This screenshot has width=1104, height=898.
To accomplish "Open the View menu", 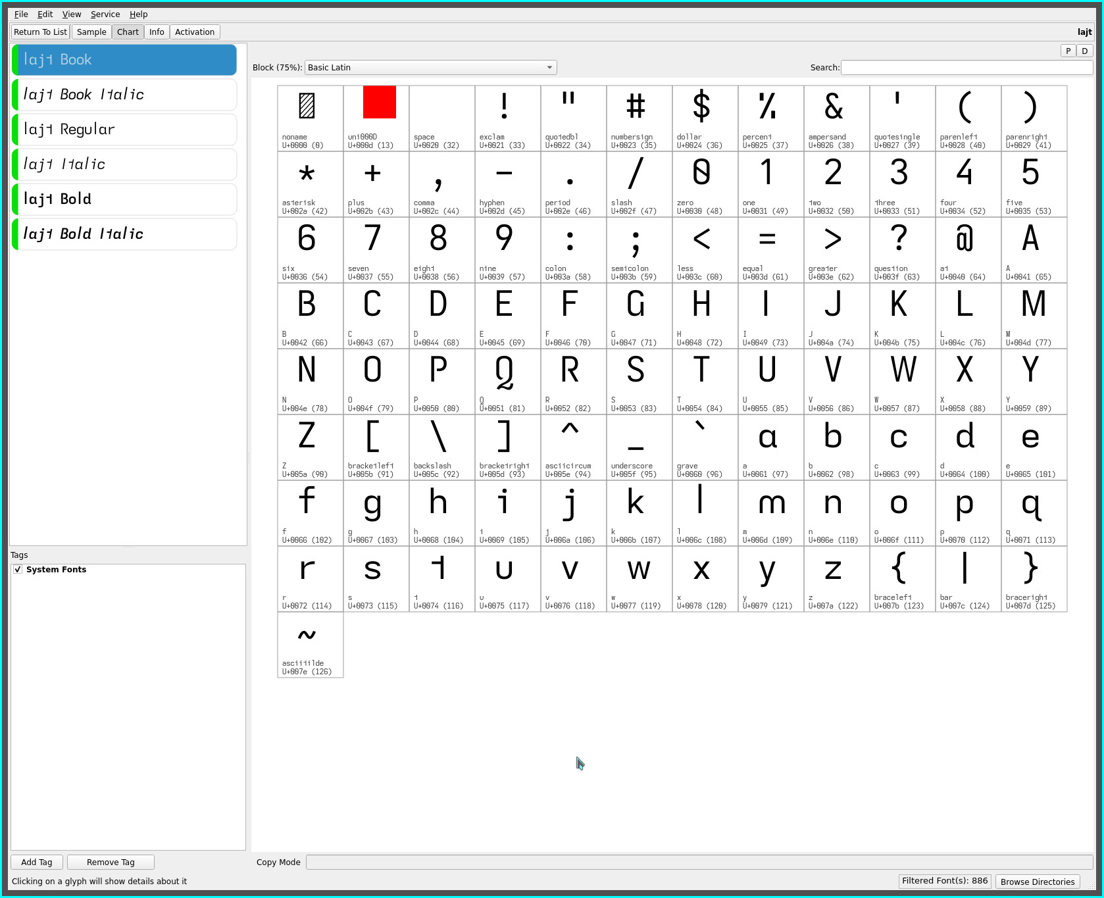I will (x=72, y=14).
